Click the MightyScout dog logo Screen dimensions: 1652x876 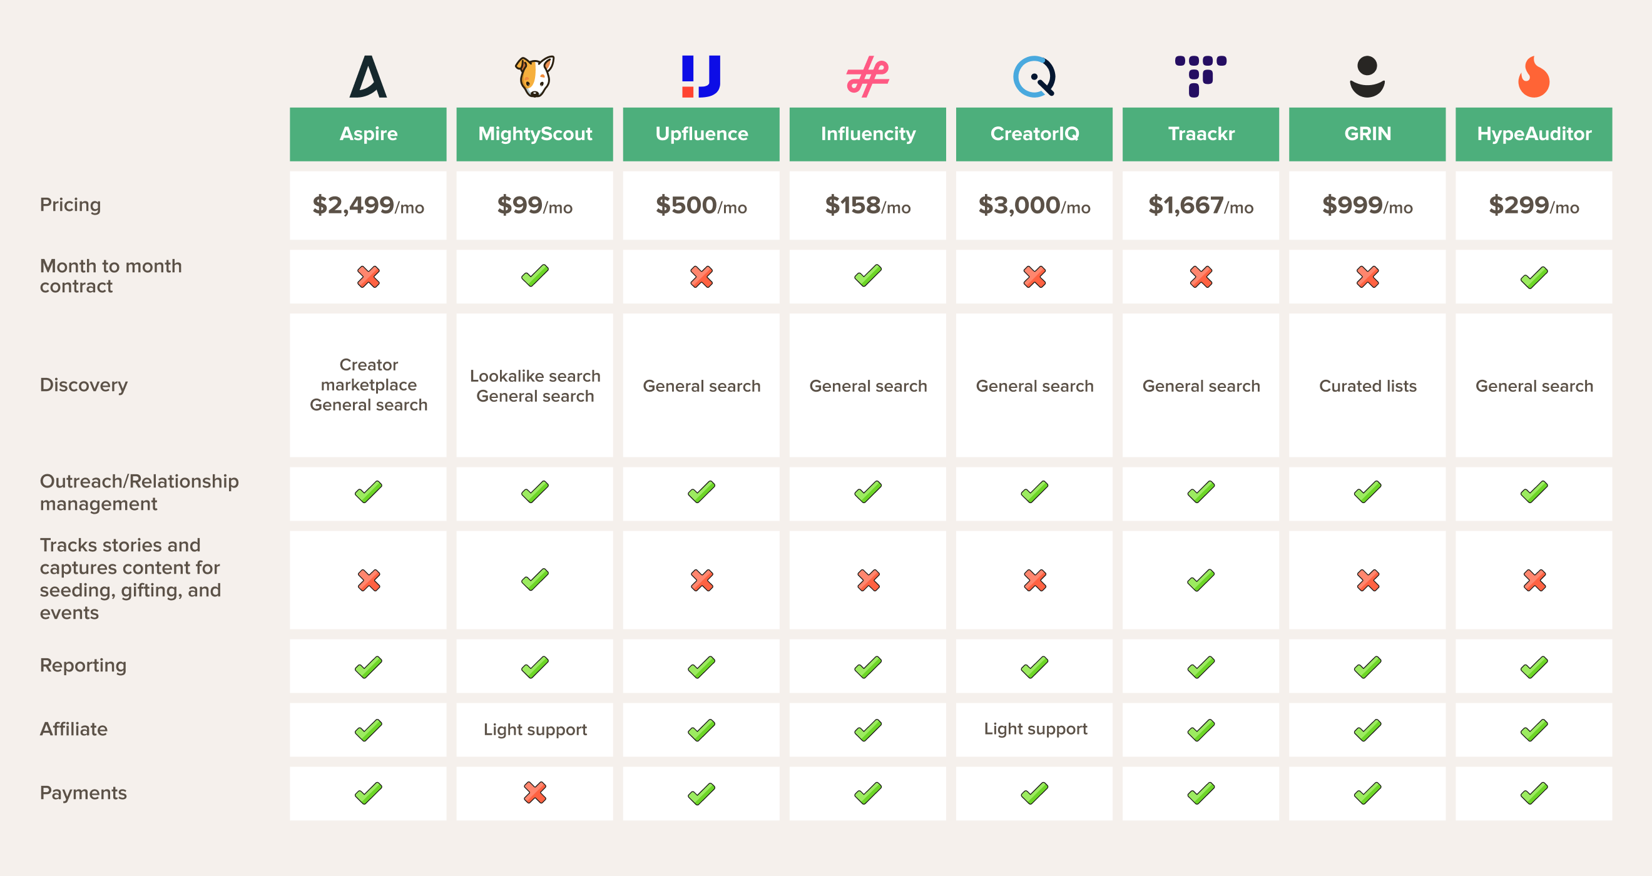pyautogui.click(x=534, y=77)
